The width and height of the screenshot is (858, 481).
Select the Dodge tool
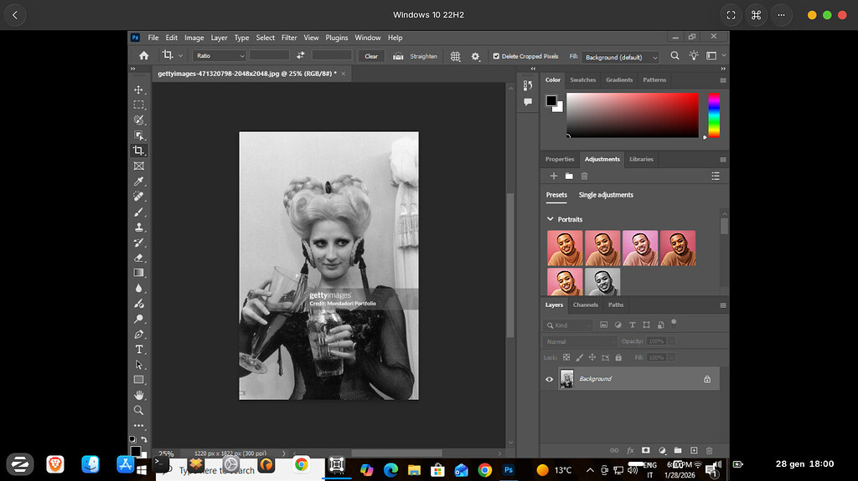click(138, 319)
